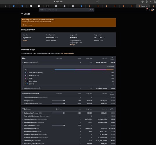
Task: Select the IZIOS V2 app name
Action: pos(31,84)
